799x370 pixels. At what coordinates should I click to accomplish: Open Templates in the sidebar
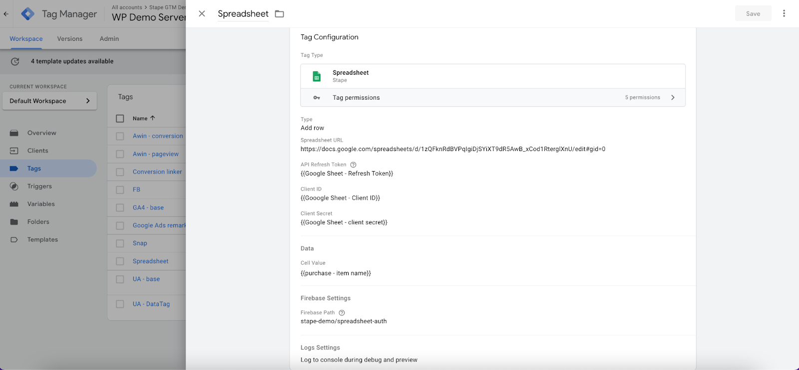point(42,240)
